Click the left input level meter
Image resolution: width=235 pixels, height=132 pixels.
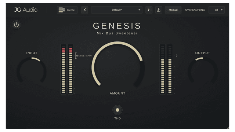click(x=64, y=69)
